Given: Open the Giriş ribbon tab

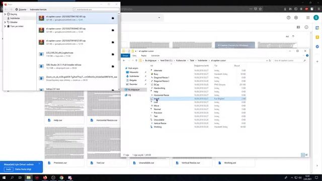Looking at the screenshot, I should click(x=134, y=56).
